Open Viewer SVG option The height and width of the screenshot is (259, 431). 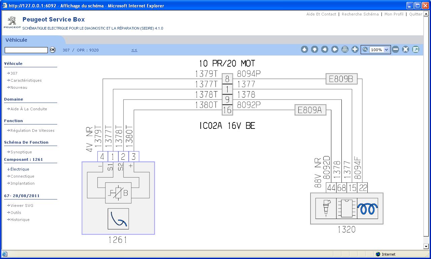pos(22,206)
